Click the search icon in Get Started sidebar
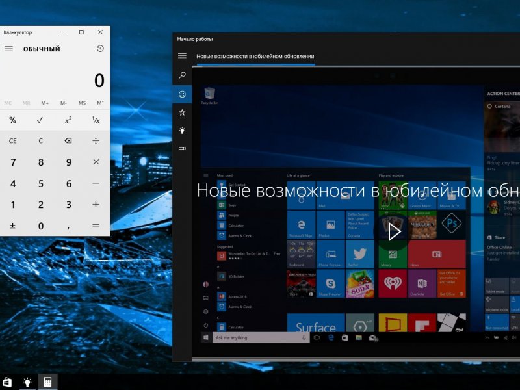The image size is (520, 390). pos(182,75)
